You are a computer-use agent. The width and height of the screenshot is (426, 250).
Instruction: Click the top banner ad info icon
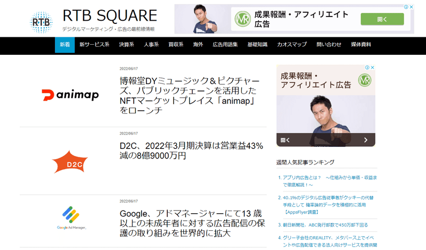tap(406, 7)
